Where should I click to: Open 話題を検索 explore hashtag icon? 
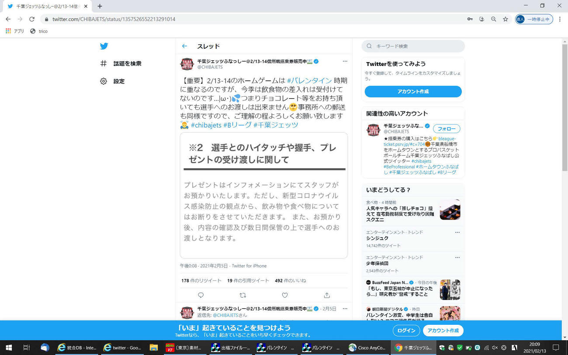tap(104, 63)
